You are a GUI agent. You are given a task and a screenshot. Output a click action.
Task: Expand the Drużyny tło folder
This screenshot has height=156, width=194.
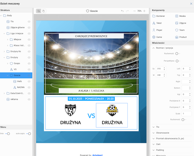4,51
